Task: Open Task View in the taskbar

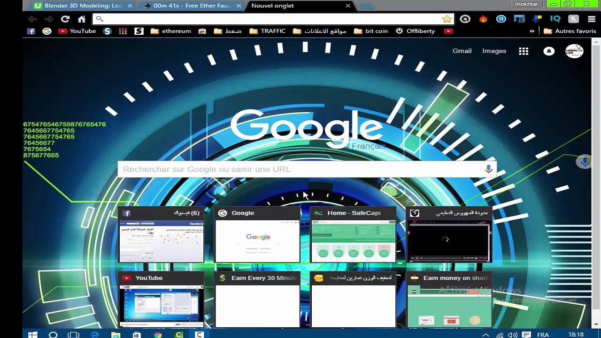Action: pos(74,335)
